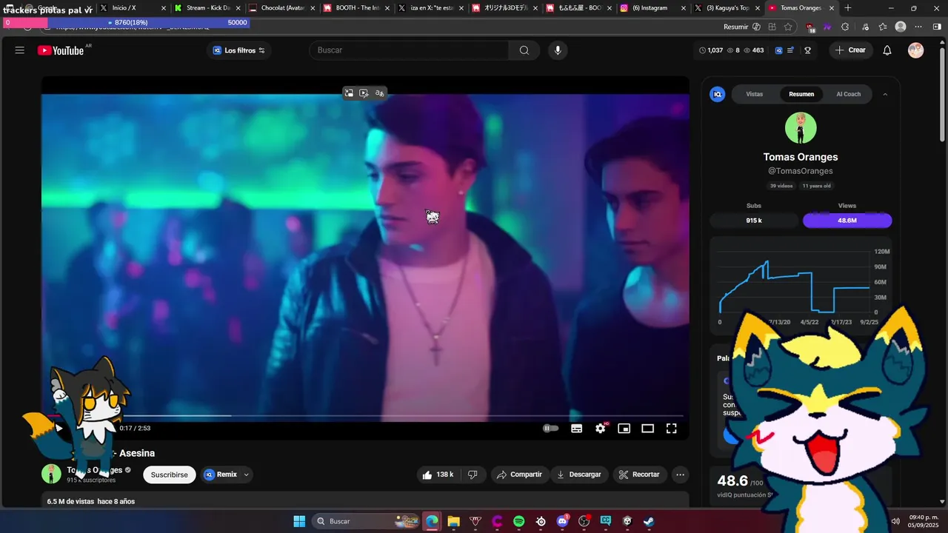Dislike the video
948x533 pixels.
[473, 475]
